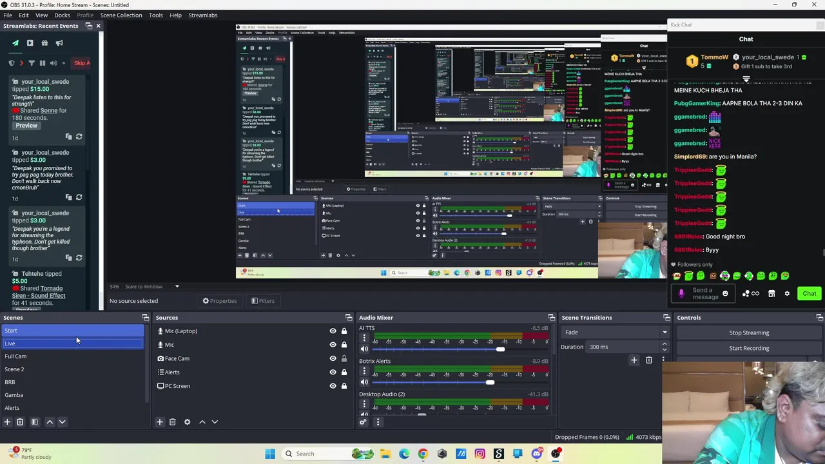This screenshot has height=464, width=825.
Task: Open the Sonne shared media link
Action: pos(49,111)
